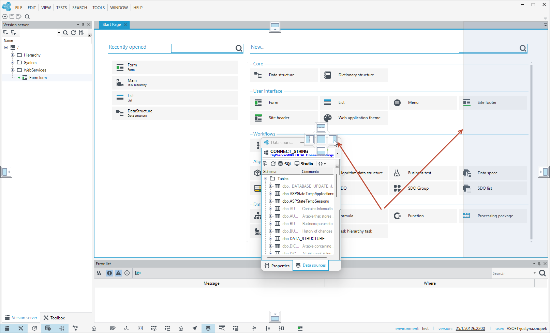Image resolution: width=550 pixels, height=333 pixels.
Task: Search in the Version server panel
Action: (65, 33)
